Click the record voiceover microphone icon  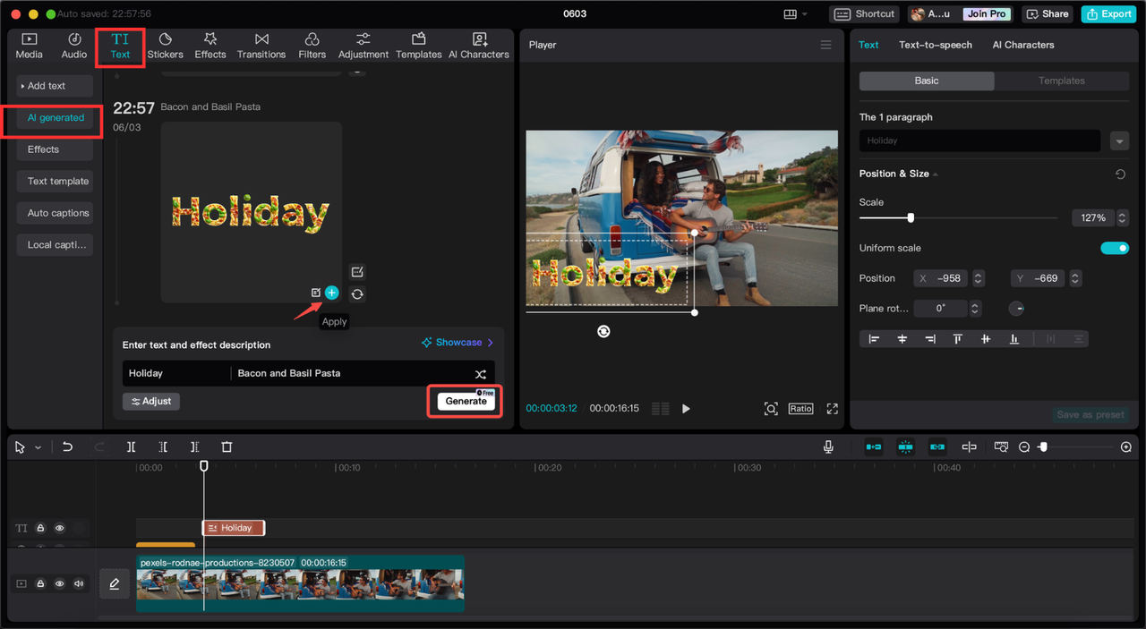(828, 446)
